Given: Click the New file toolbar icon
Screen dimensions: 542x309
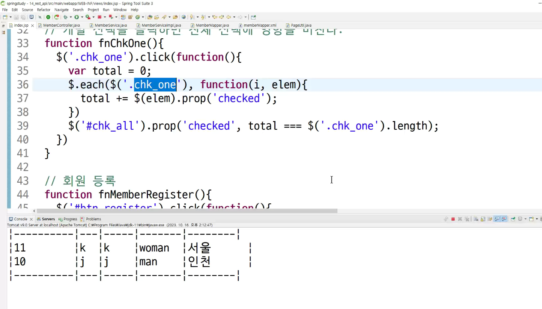Looking at the screenshot, I should (5, 17).
